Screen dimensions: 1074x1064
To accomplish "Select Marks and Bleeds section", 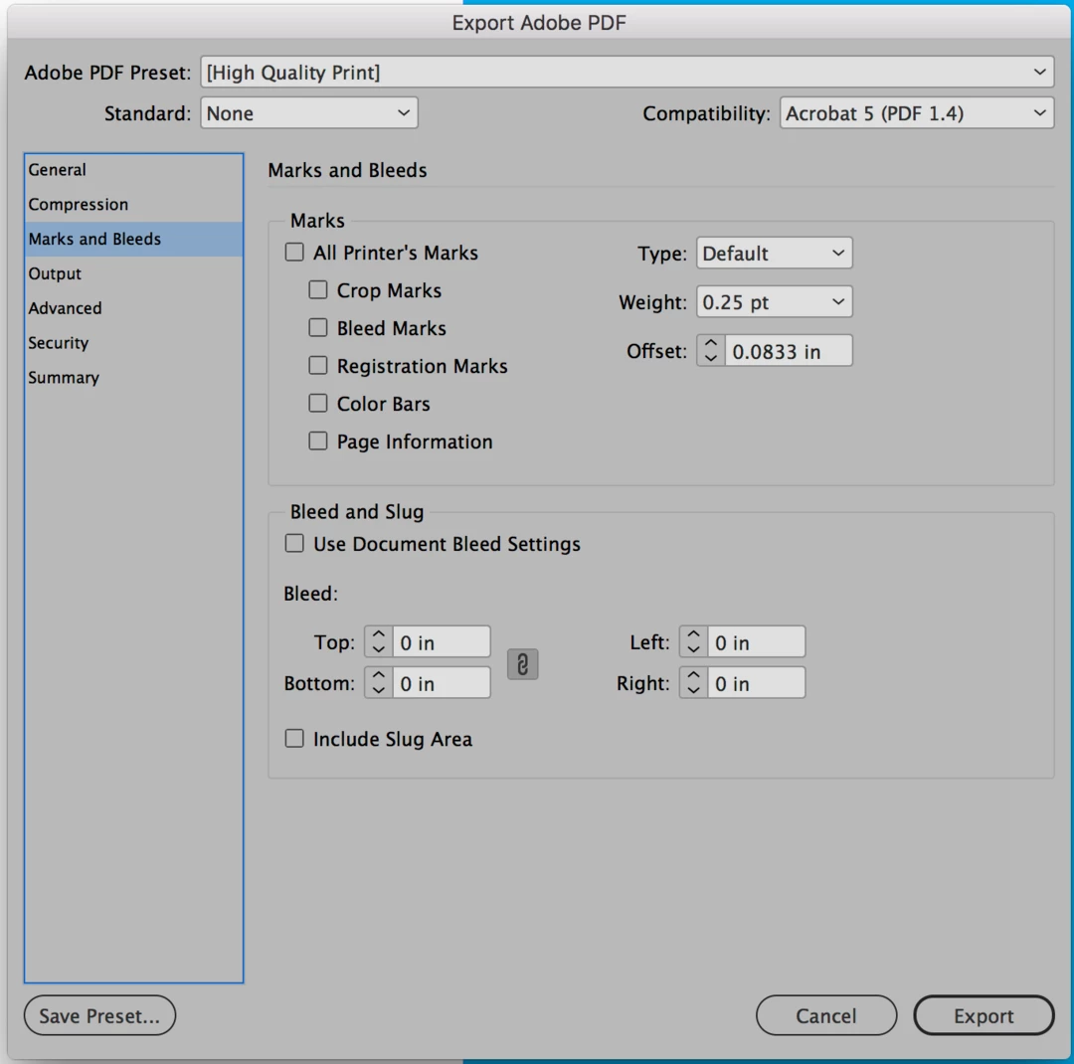I will coord(133,239).
